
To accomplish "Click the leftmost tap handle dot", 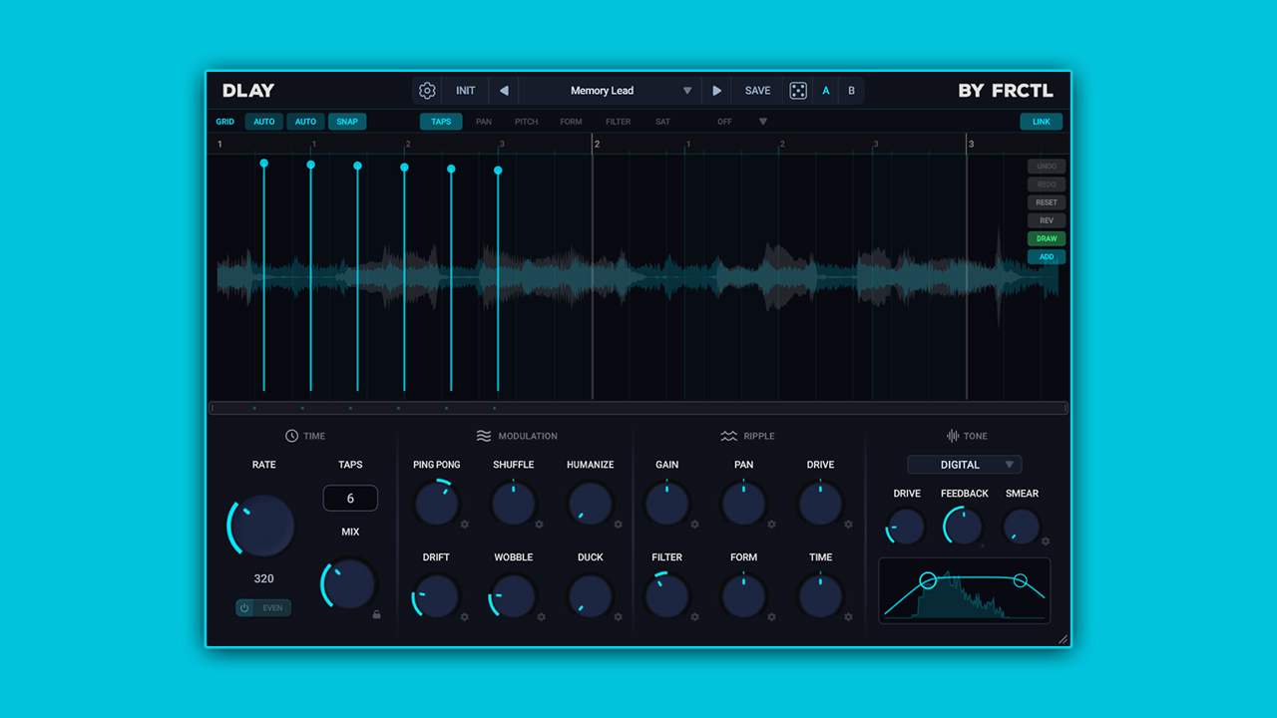I will pyautogui.click(x=263, y=163).
